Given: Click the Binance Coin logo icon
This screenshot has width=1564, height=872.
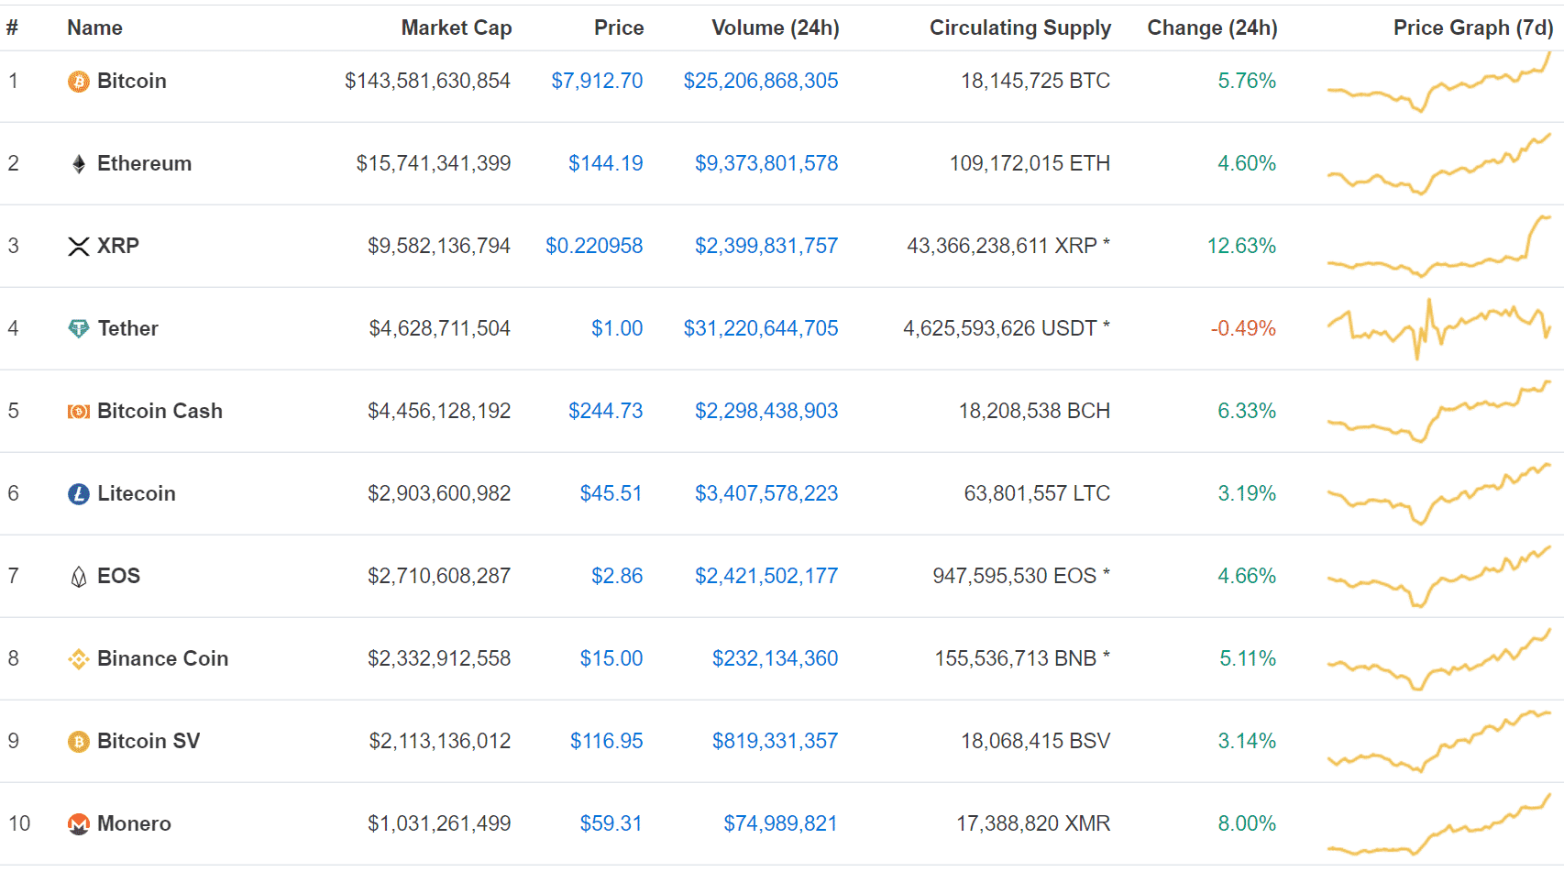Looking at the screenshot, I should pyautogui.click(x=79, y=659).
